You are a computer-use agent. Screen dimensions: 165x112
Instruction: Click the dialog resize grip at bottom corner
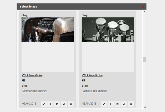[145, 107]
